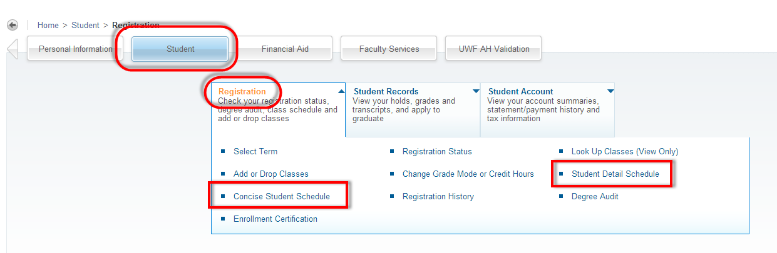Viewport: 777px width, 253px height.
Task: Switch to the Student tab
Action: pos(180,49)
